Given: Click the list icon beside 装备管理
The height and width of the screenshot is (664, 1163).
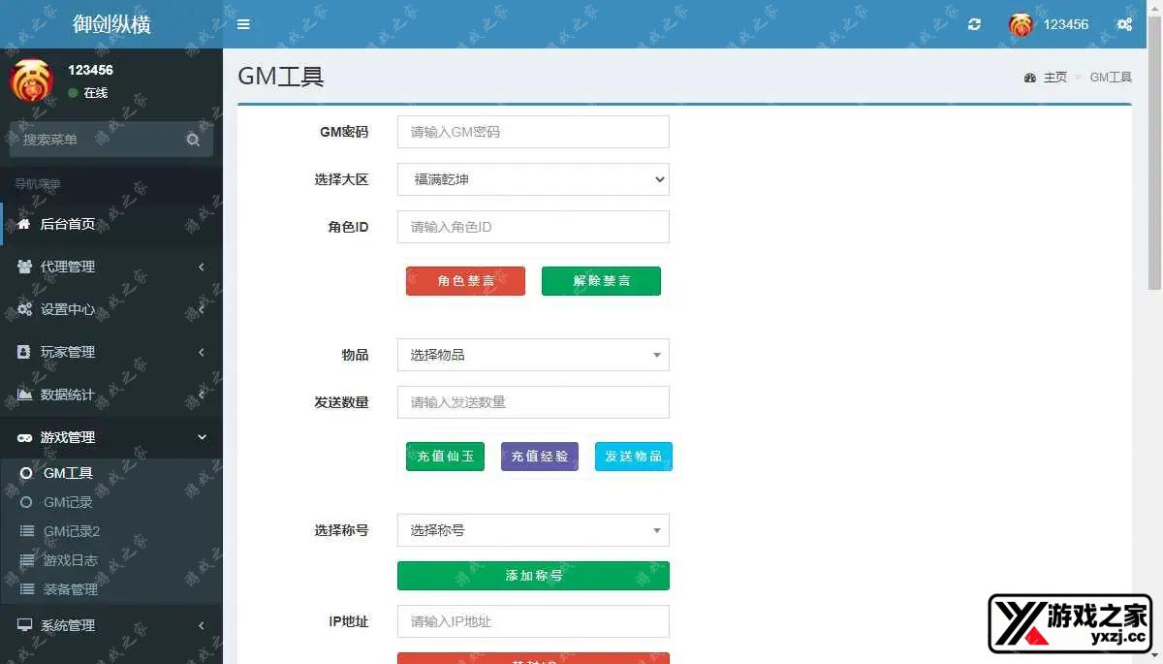Looking at the screenshot, I should [26, 589].
